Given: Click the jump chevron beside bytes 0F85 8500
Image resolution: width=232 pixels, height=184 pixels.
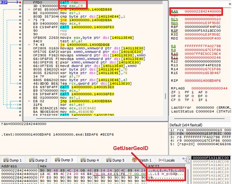Looking at the screenshot, I should pyautogui.click(x=29, y=9).
